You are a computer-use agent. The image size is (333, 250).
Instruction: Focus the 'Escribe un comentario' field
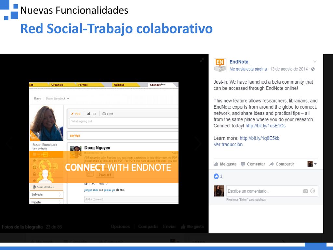pos(272,191)
